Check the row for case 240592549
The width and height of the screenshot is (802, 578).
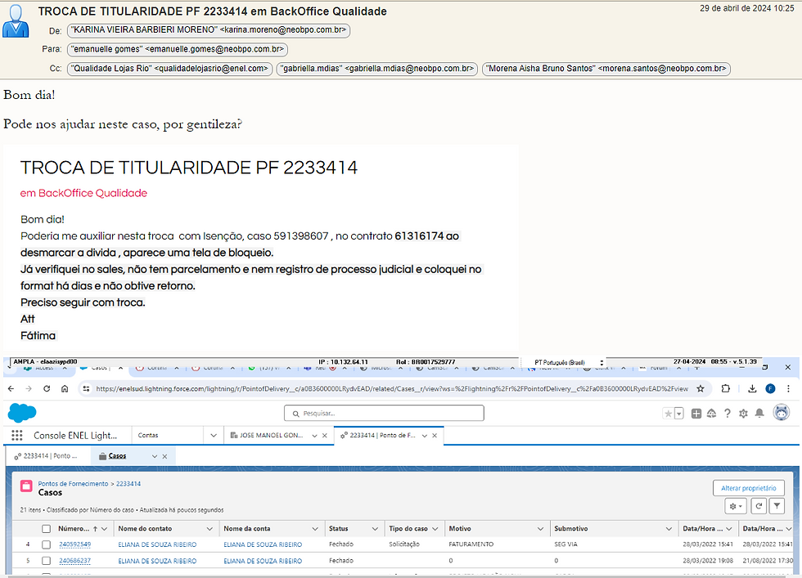(x=46, y=544)
